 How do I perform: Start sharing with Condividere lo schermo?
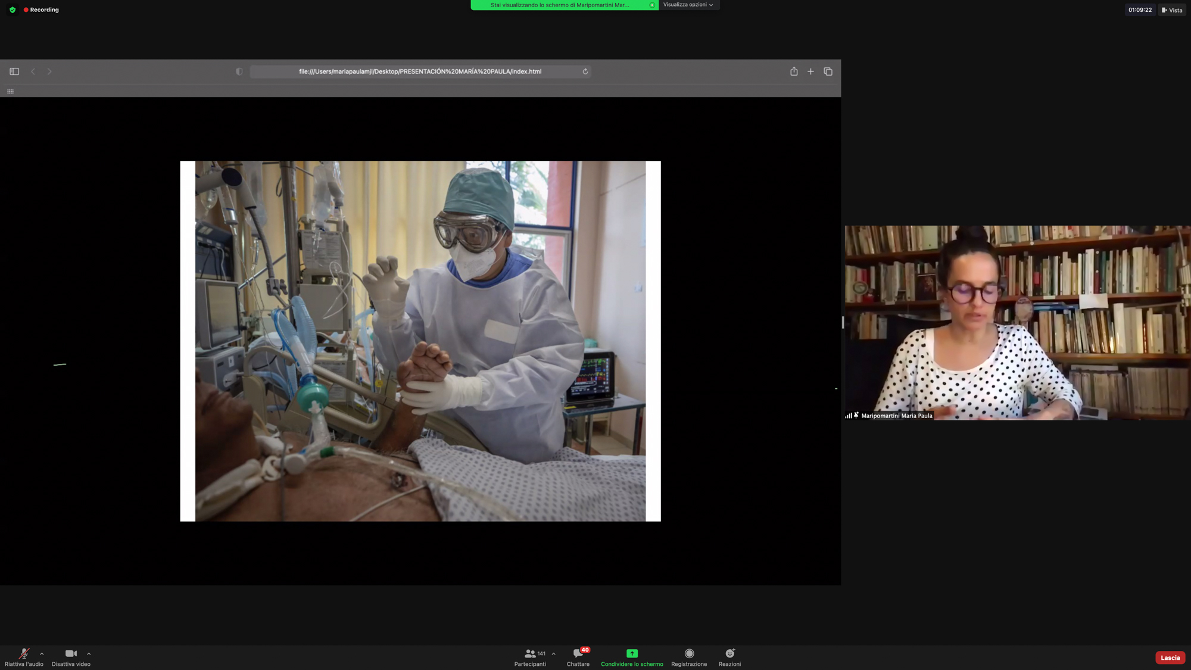[x=632, y=657]
